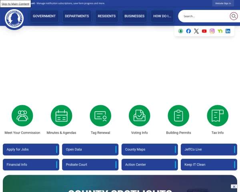Image resolution: width=240 pixels, height=192 pixels.
Task: Open the X (Twitter) social icon
Action: coord(196,31)
